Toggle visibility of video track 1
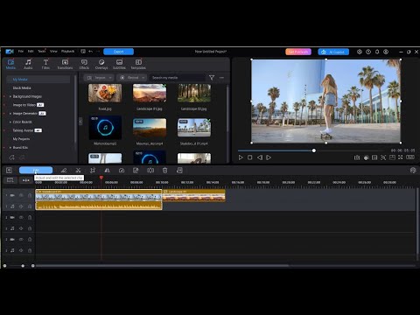The width and height of the screenshot is (420, 315). (21, 195)
